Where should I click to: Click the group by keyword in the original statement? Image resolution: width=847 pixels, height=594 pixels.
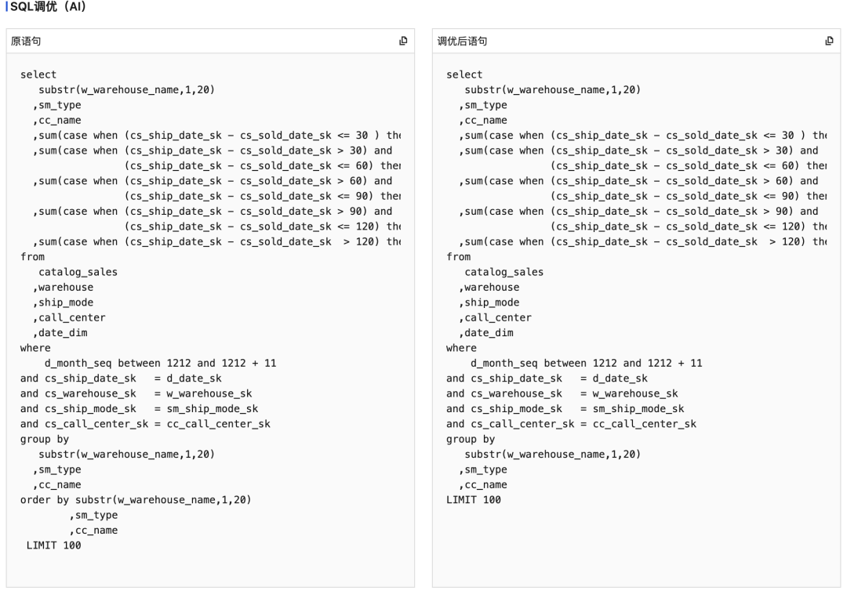pyautogui.click(x=44, y=439)
